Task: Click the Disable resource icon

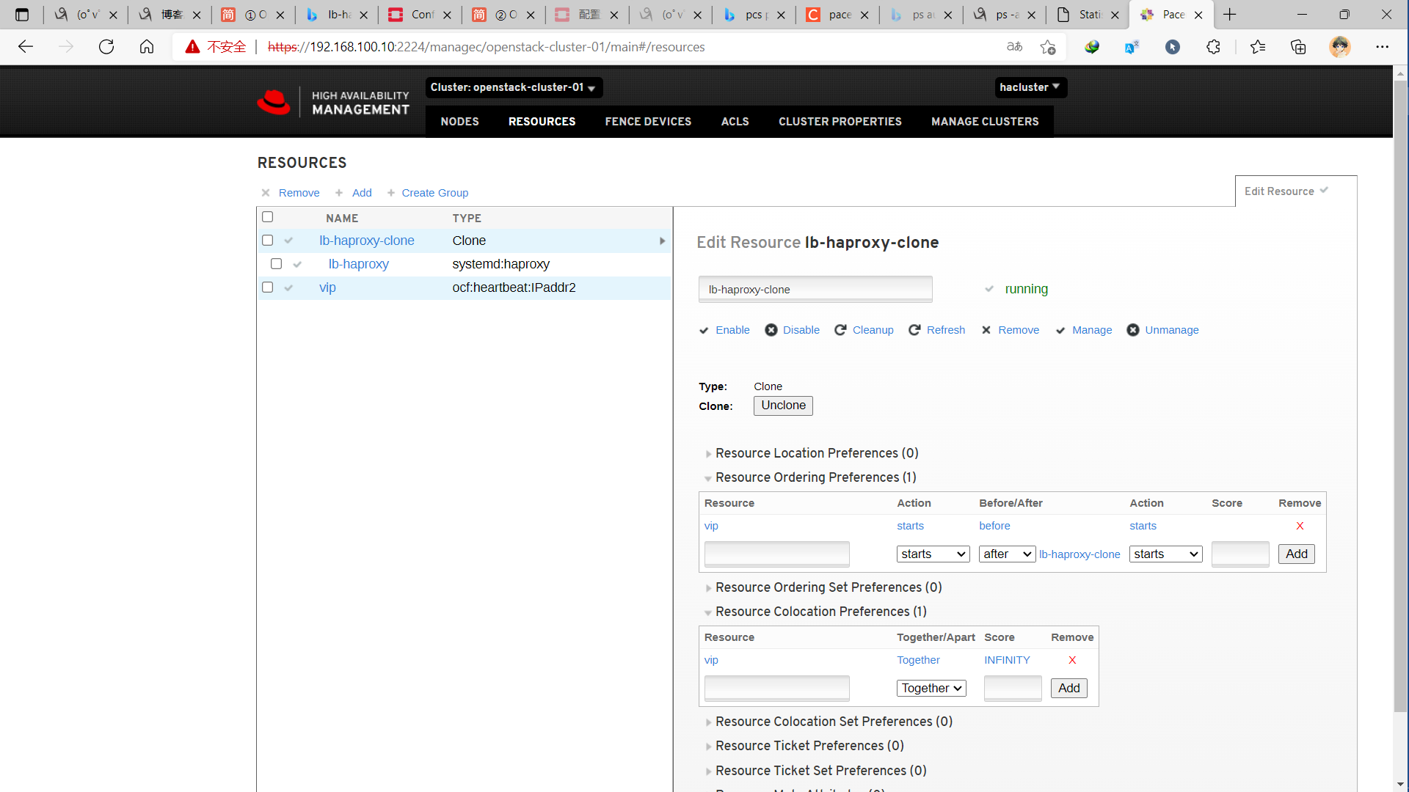Action: pos(771,330)
